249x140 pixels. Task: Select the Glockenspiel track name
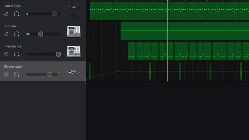click(x=13, y=66)
